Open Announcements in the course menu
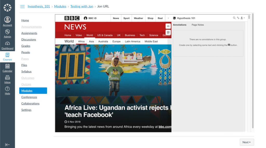The image size is (266, 148). (31, 27)
